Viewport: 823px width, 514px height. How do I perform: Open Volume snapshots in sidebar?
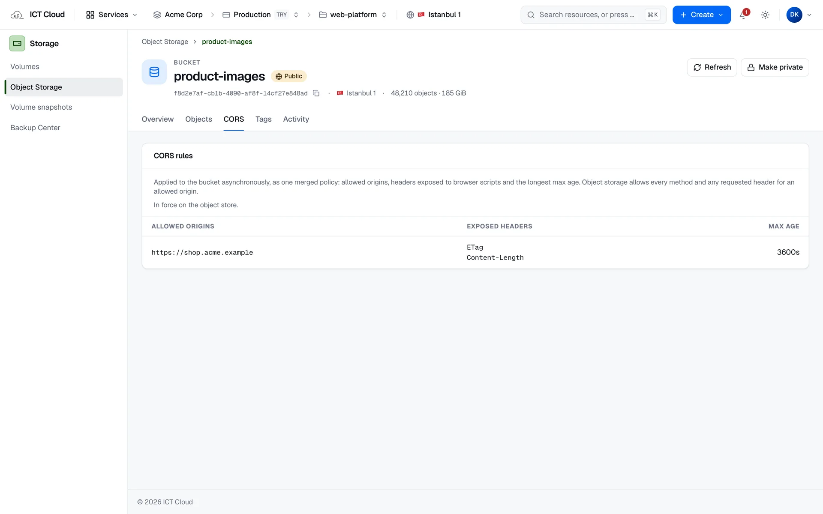click(63, 107)
